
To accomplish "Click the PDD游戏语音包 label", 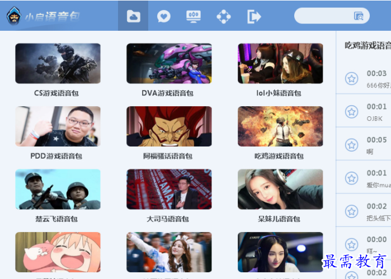I will (x=56, y=156).
